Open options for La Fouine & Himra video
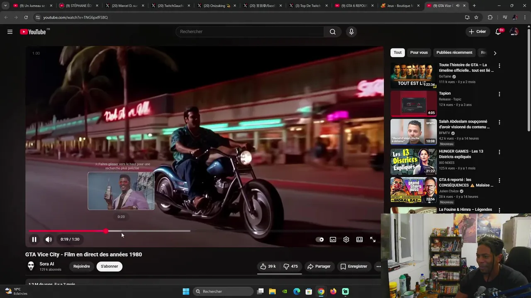 pyautogui.click(x=499, y=210)
